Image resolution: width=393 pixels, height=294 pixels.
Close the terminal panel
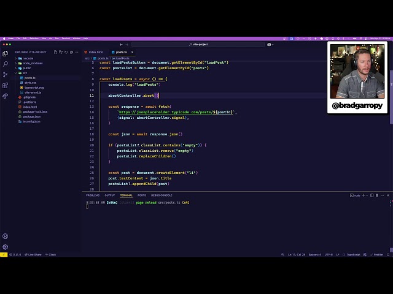[388, 195]
